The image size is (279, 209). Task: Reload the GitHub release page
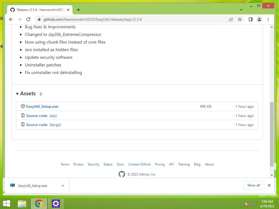pyautogui.click(x=28, y=19)
